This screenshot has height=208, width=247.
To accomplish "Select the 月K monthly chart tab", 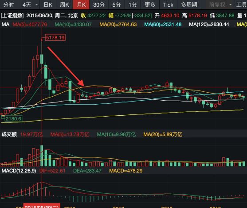I will click(81, 5).
